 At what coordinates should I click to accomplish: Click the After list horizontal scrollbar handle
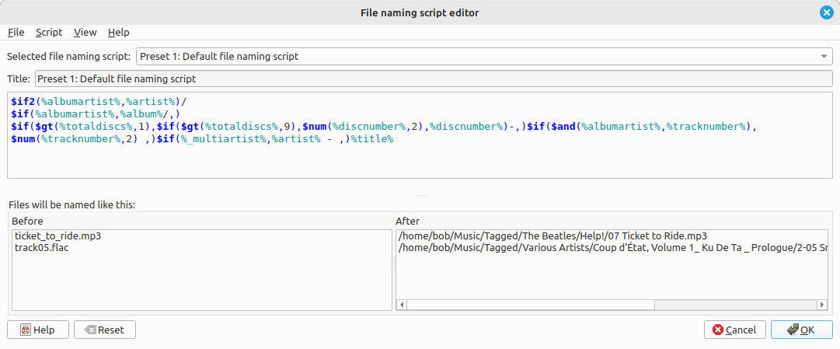531,305
